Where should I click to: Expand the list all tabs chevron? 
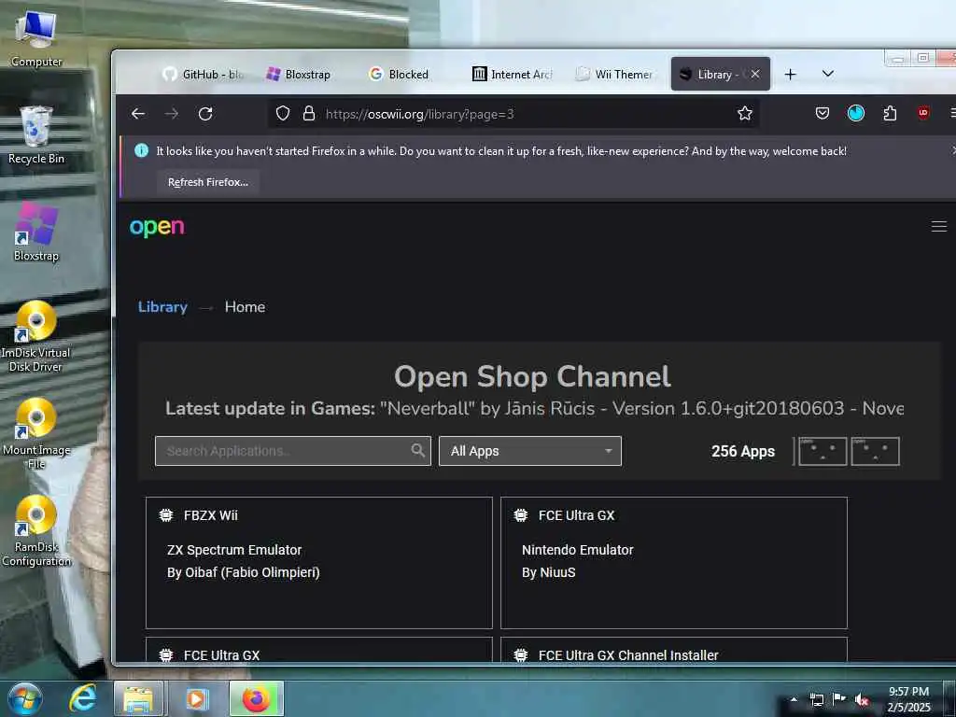827,74
